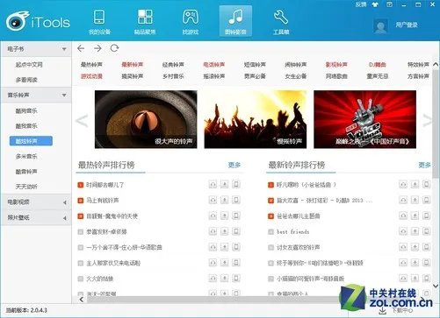Viewport: 440px width, 318px height.
Task: Open the 方言铃声 category
Action: coord(418,76)
